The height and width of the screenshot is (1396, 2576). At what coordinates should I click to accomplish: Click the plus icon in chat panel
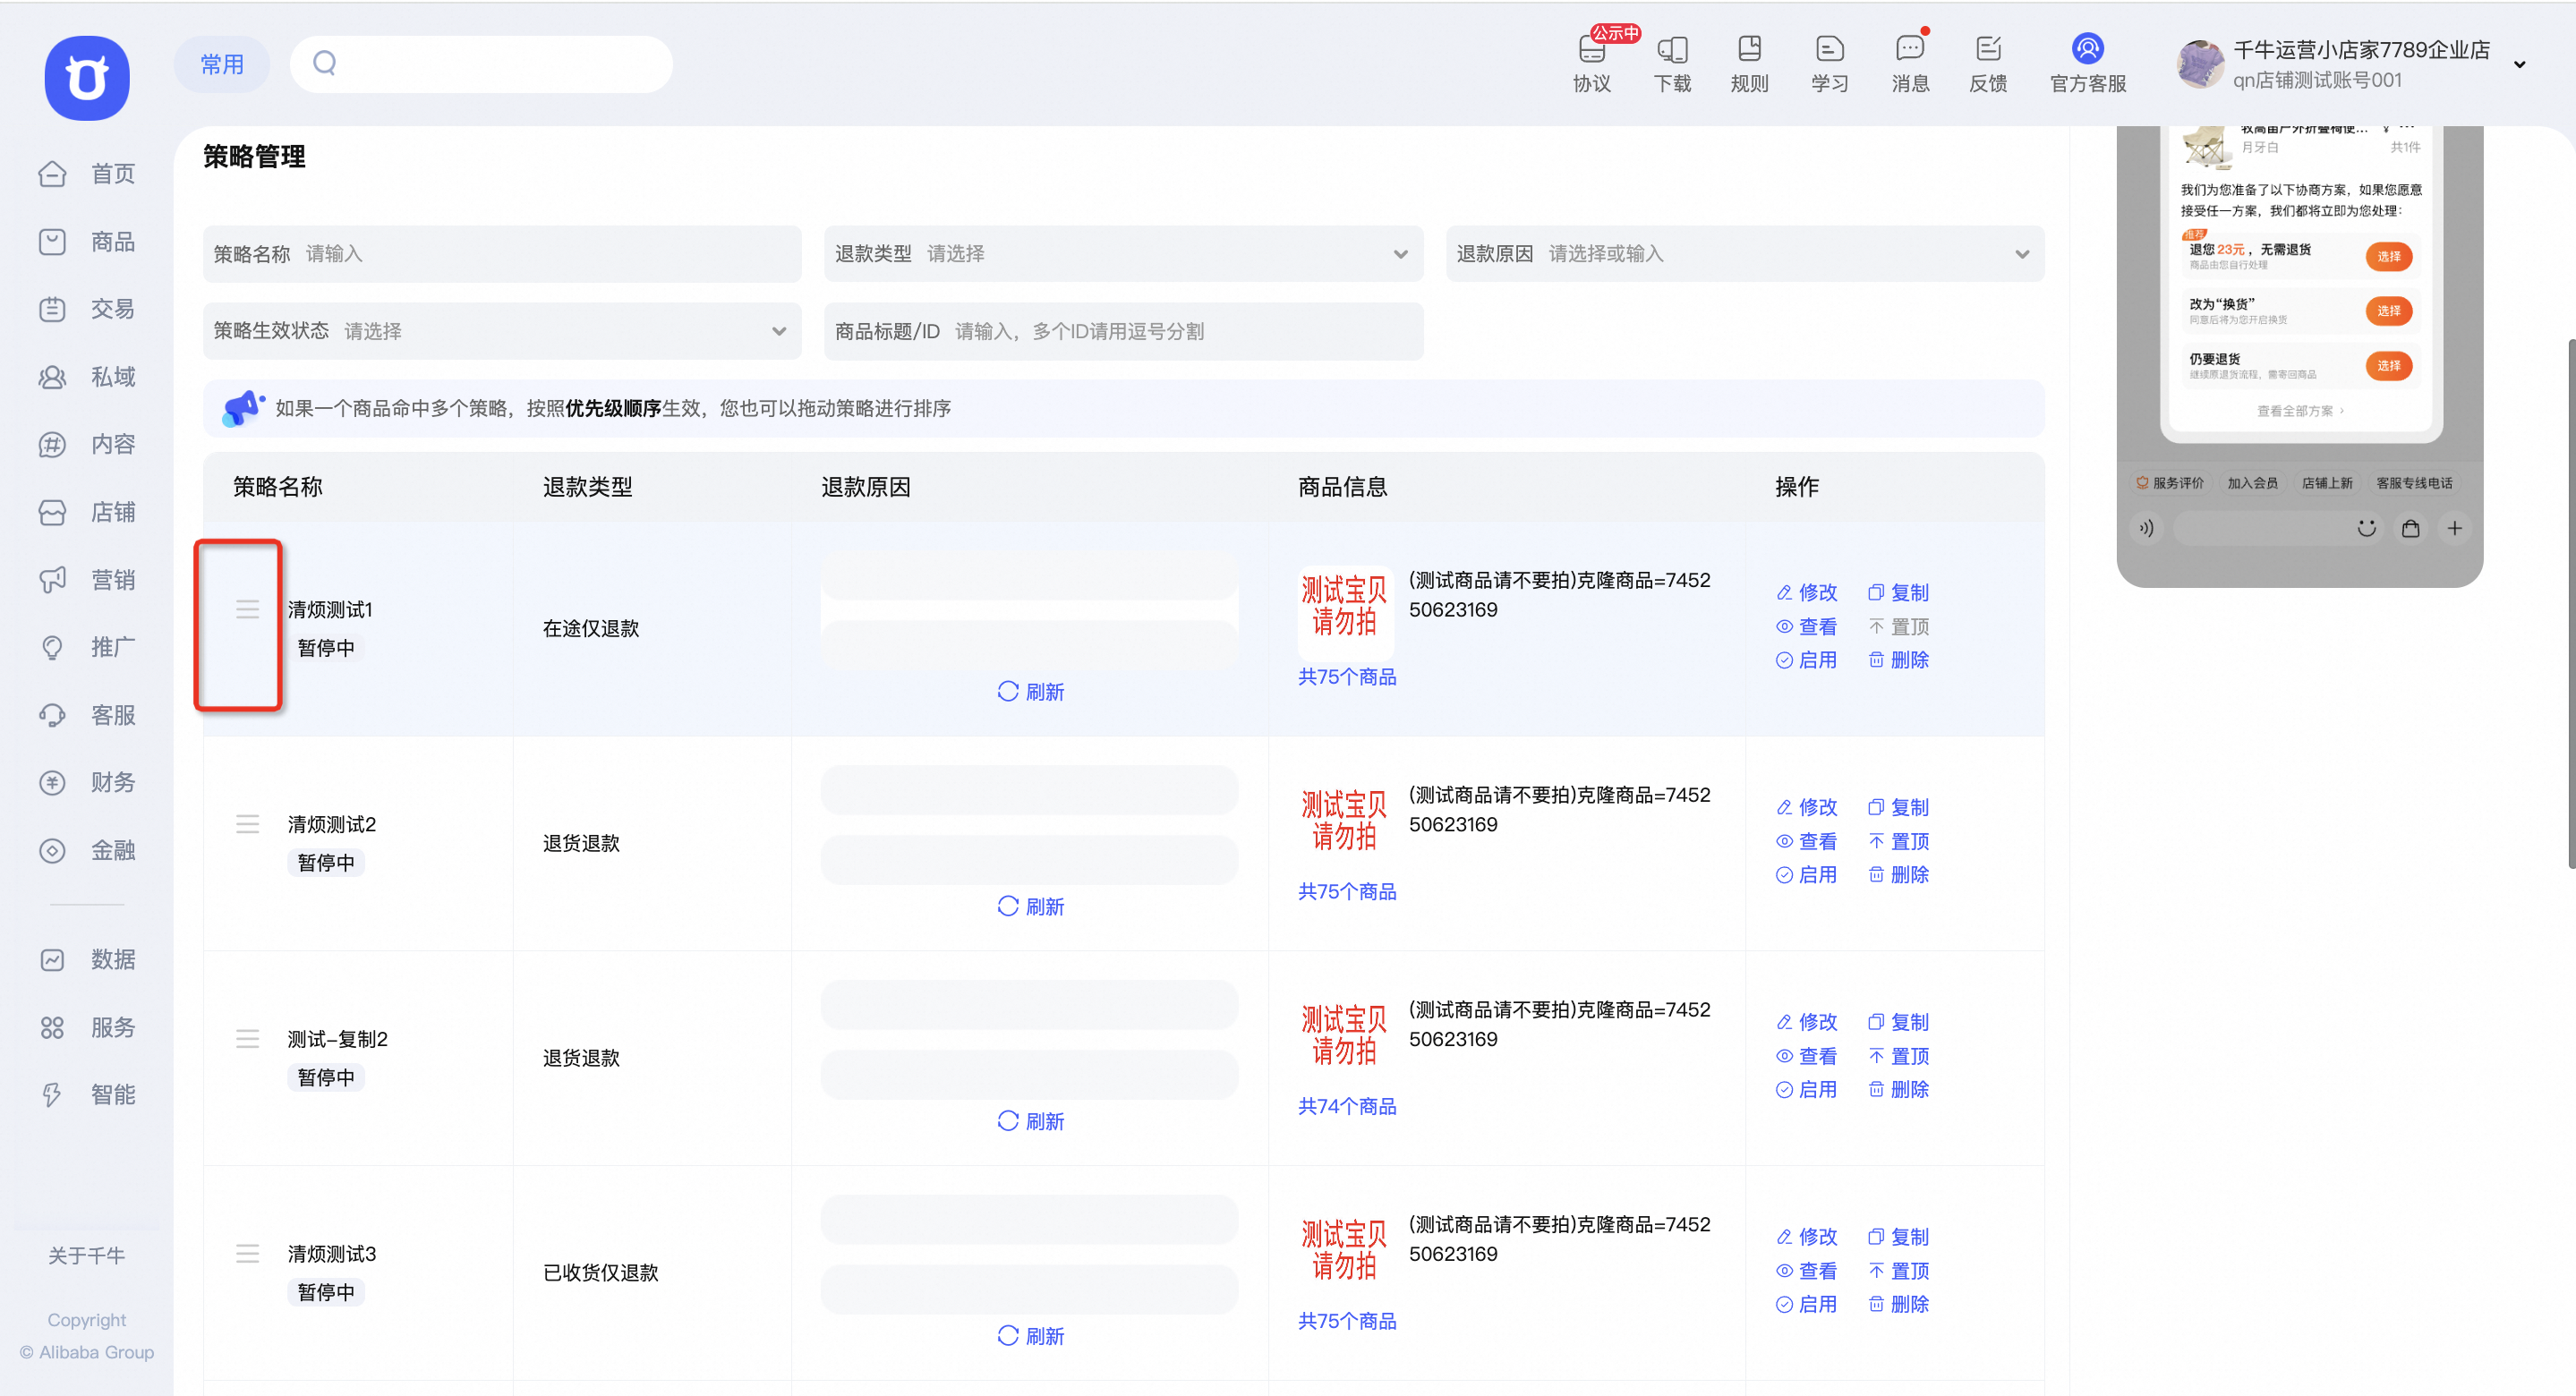click(x=2454, y=528)
